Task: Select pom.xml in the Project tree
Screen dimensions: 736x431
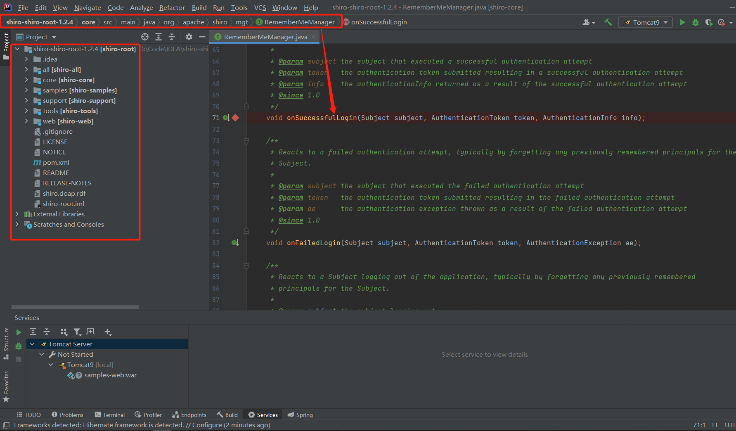Action: [x=56, y=162]
